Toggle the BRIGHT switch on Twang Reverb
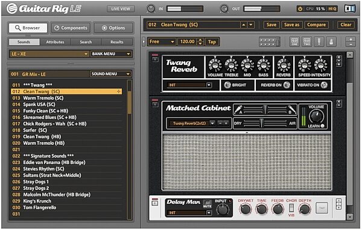Image resolution: width=362 pixels, height=229 pixels. [x=227, y=85]
